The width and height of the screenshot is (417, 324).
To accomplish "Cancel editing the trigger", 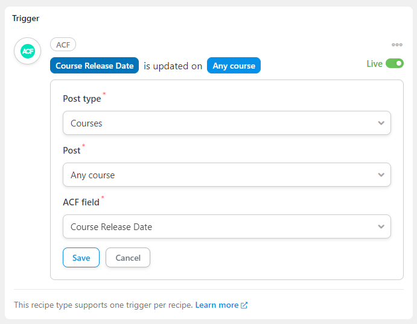I will click(x=128, y=257).
